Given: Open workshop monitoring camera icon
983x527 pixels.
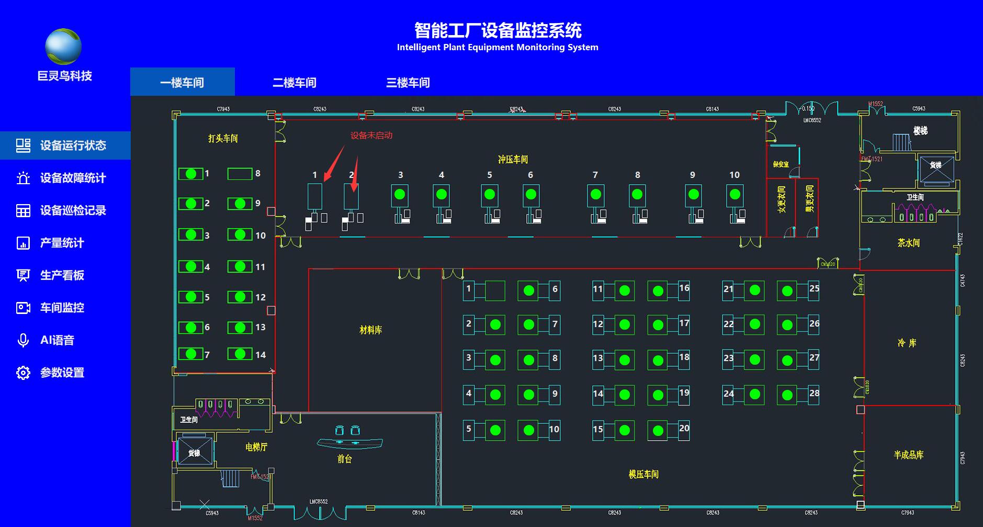Looking at the screenshot, I should tap(23, 308).
